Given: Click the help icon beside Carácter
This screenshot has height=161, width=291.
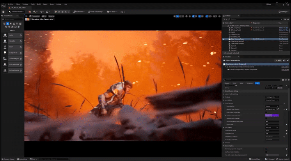Looking at the screenshot, I should click(x=21, y=41).
